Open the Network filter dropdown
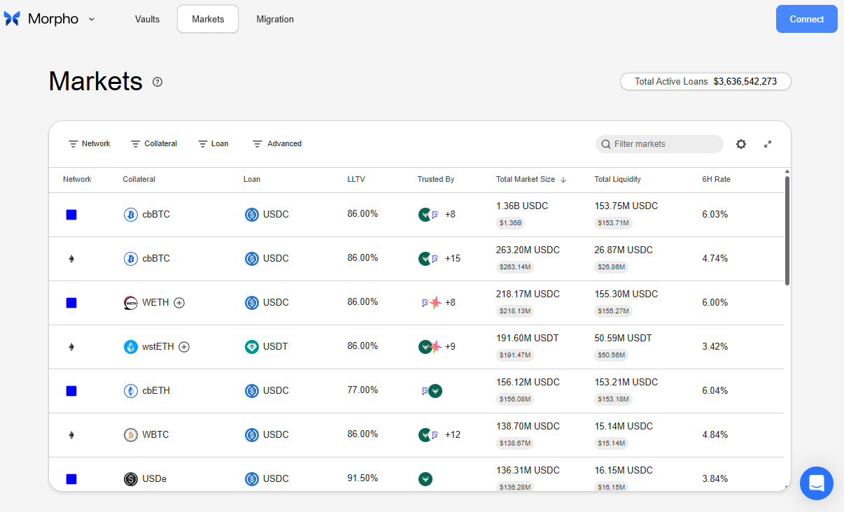 [90, 144]
